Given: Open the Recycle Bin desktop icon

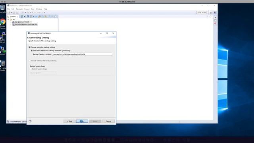Looking at the screenshot, I should click(x=2, y=8).
